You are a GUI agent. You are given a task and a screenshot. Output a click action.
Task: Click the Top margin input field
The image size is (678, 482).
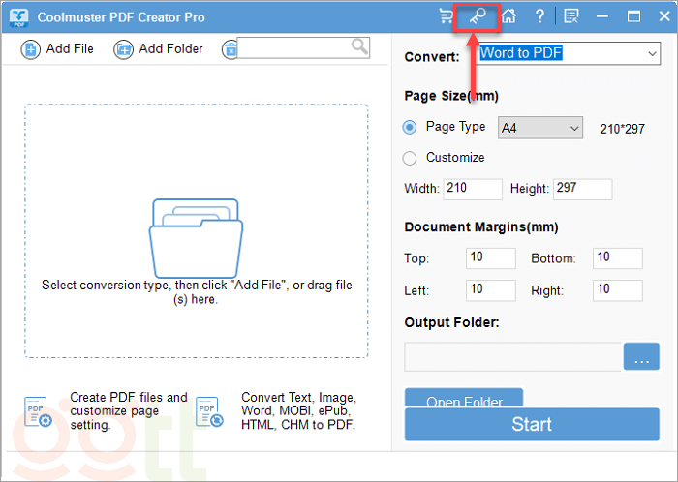click(490, 257)
